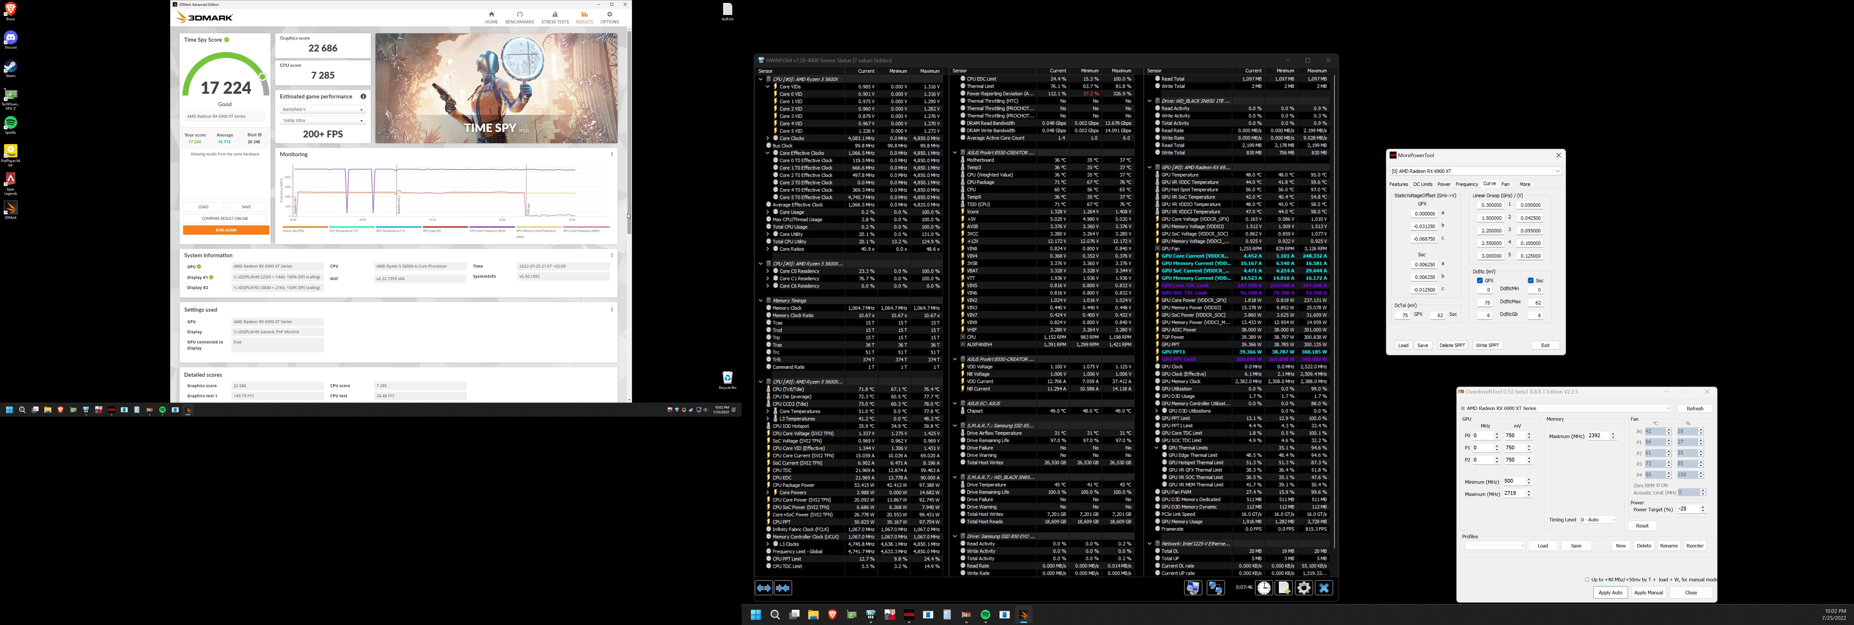1854x625 pixels.
Task: Click HWiNFO expand columns arrows button
Action: tap(764, 588)
